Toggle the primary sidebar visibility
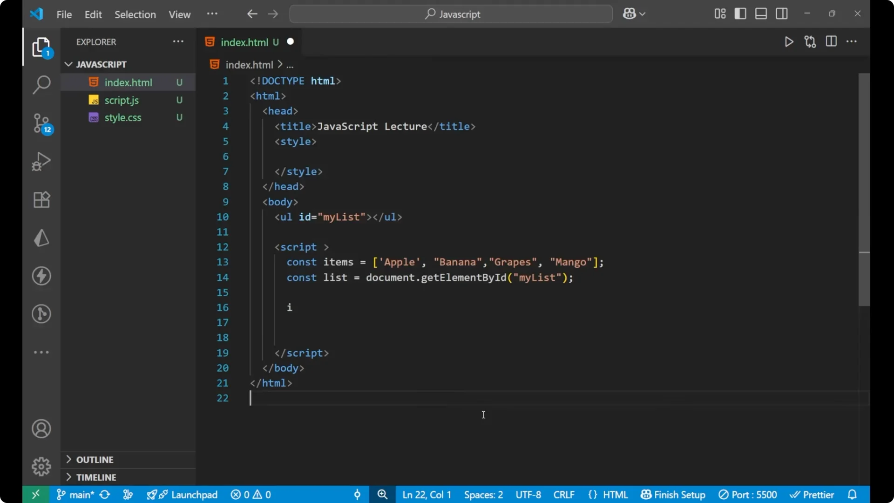894x503 pixels. (740, 14)
